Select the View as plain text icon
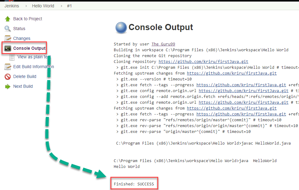 point(12,57)
